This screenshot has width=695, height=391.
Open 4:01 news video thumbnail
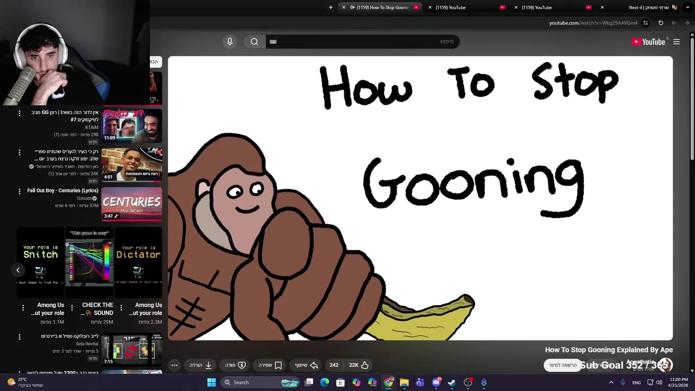tap(132, 165)
